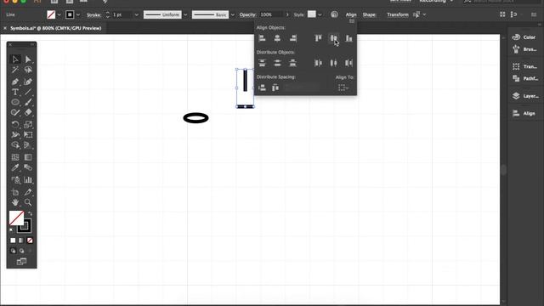Set the paint to None in the tools panel
Image resolution: width=544 pixels, height=306 pixels.
click(x=30, y=241)
